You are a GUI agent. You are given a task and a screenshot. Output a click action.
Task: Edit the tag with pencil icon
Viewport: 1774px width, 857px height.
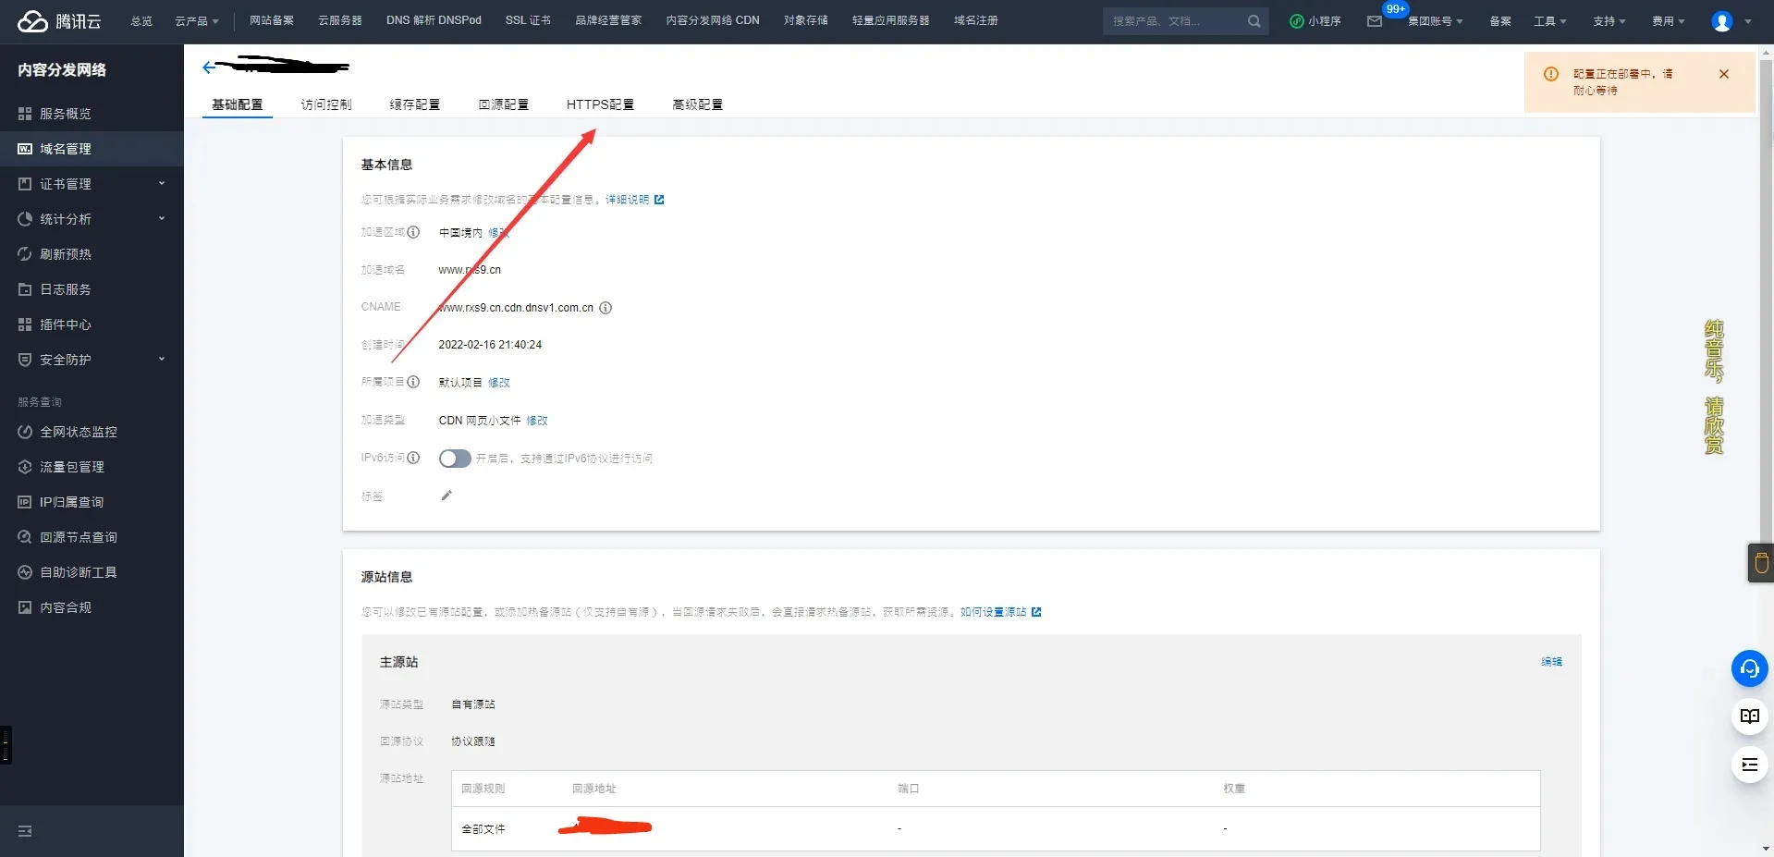[447, 496]
